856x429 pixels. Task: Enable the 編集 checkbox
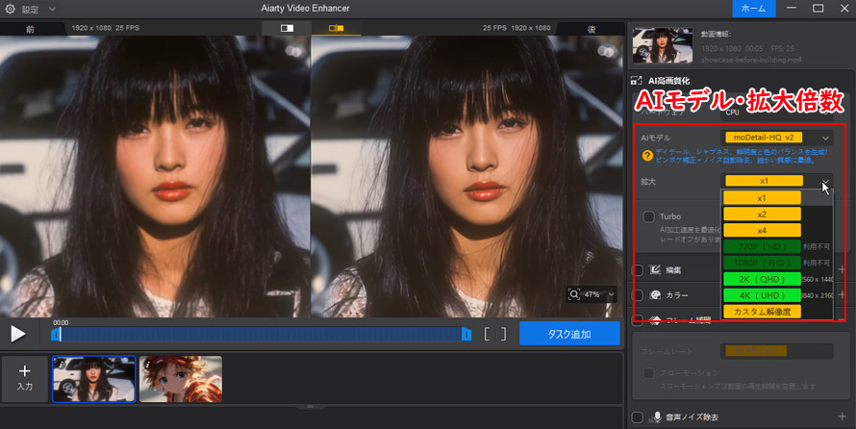coord(637,269)
